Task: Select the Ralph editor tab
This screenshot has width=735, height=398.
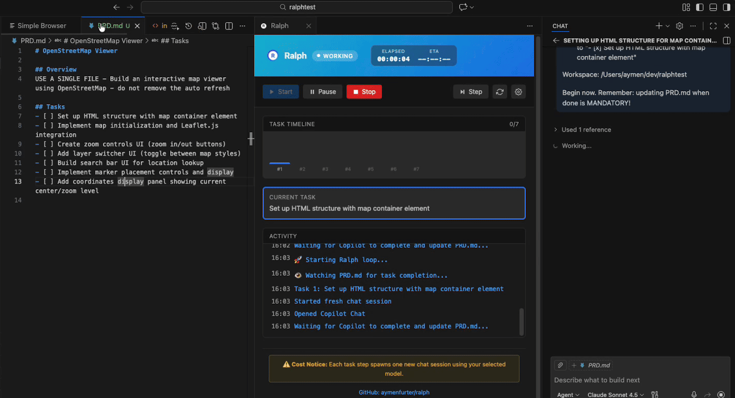Action: pyautogui.click(x=280, y=26)
